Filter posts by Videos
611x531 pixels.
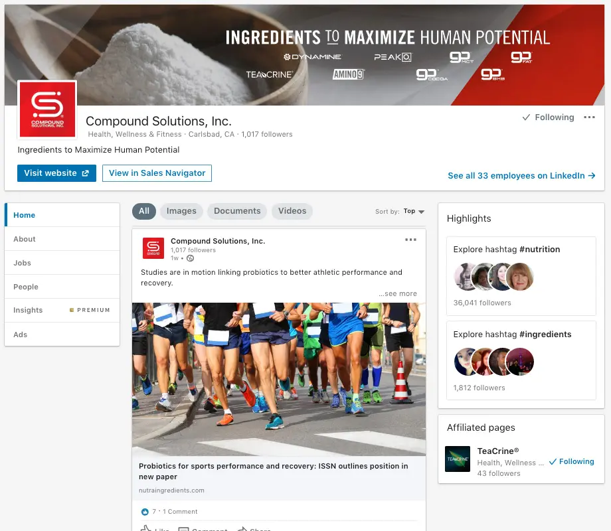pyautogui.click(x=292, y=211)
